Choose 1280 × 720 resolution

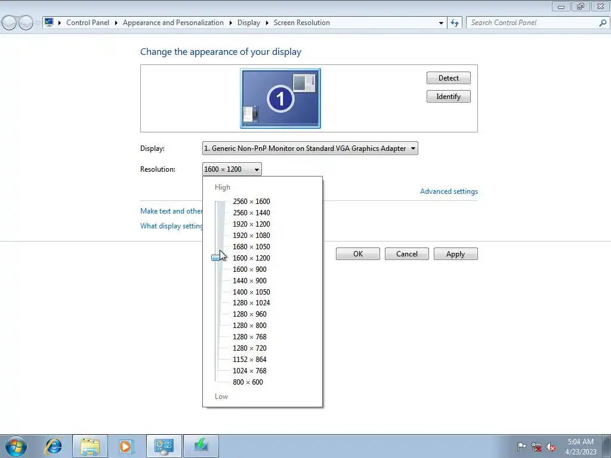click(249, 348)
